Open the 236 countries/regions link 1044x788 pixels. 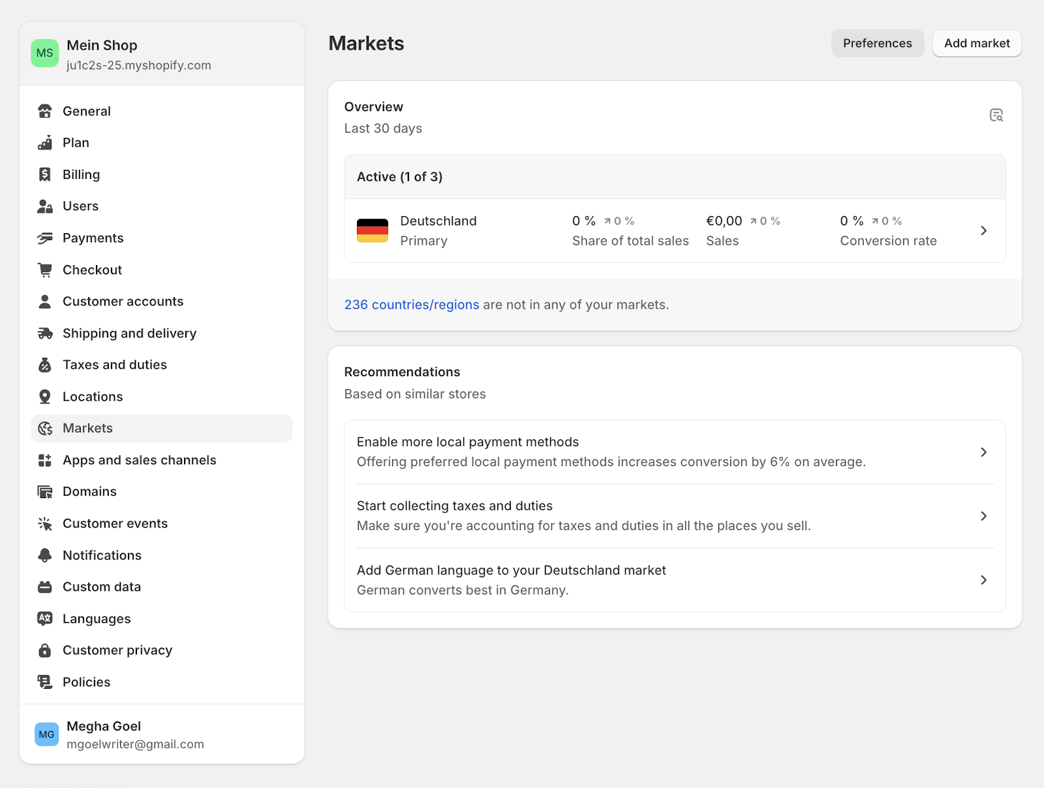click(412, 305)
